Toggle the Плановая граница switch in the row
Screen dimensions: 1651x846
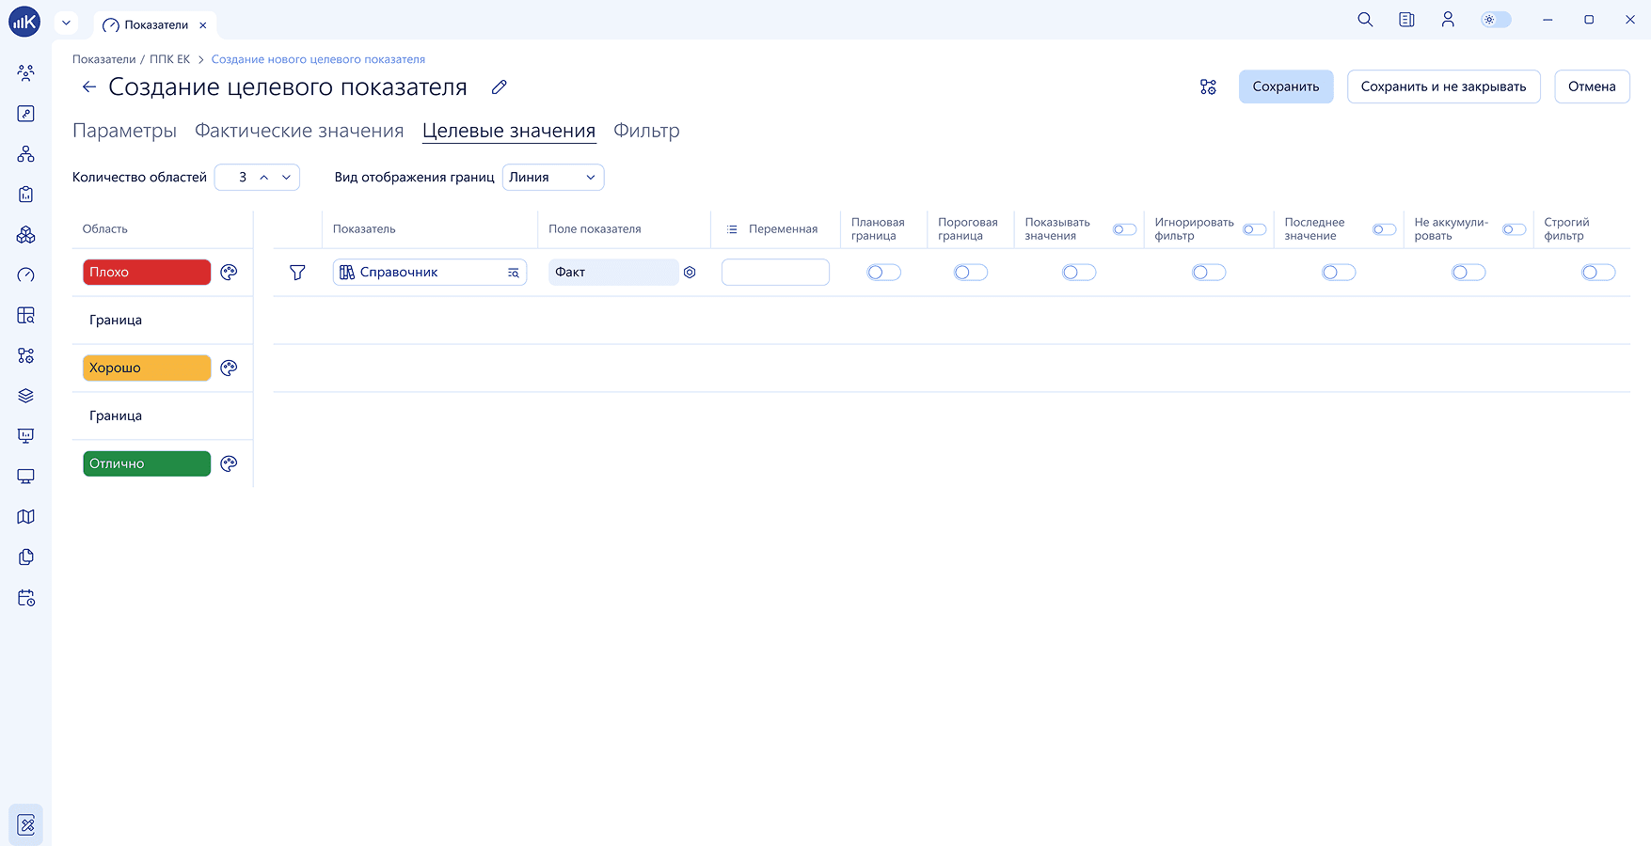(884, 273)
